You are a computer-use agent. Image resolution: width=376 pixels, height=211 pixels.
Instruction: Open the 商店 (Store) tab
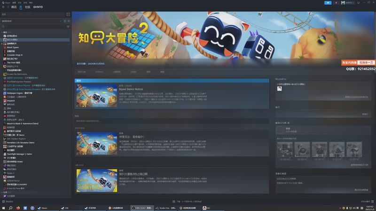[x=14, y=7]
